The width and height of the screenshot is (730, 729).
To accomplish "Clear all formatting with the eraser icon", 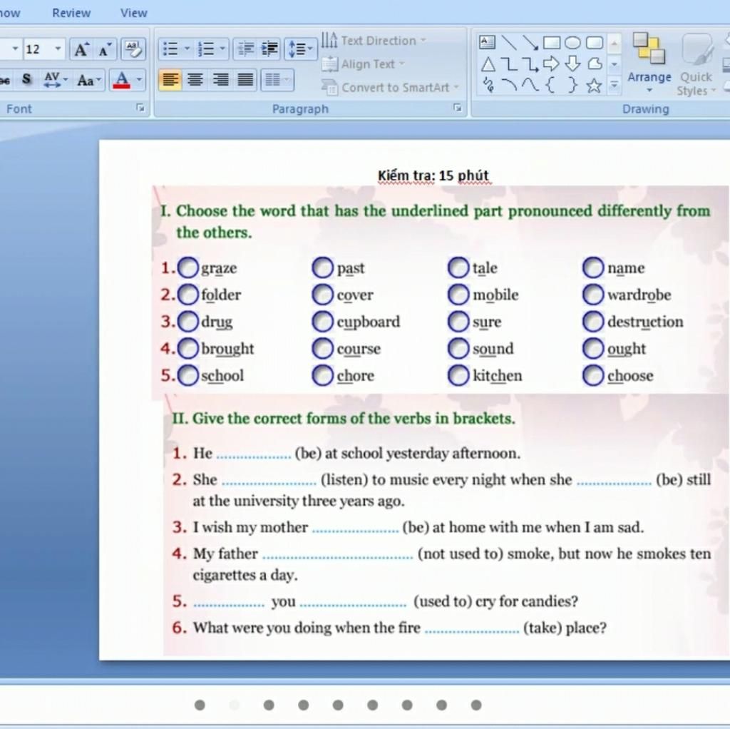I will [x=133, y=49].
